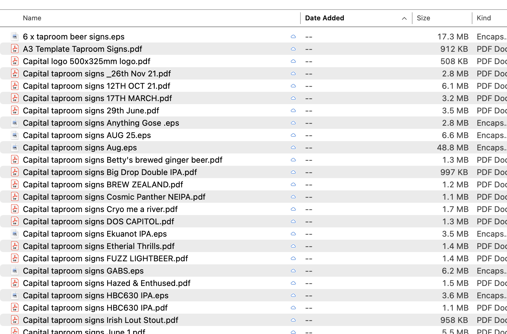Click cloud icon for taproom signs Aug.eps
This screenshot has height=334, width=507.
click(x=293, y=148)
